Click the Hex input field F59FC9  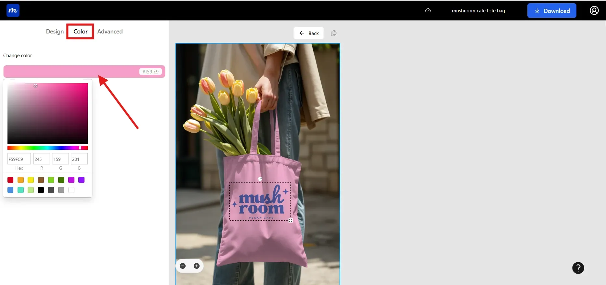pos(19,159)
